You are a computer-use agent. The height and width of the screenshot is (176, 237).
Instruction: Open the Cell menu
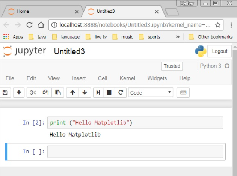coord(103,78)
